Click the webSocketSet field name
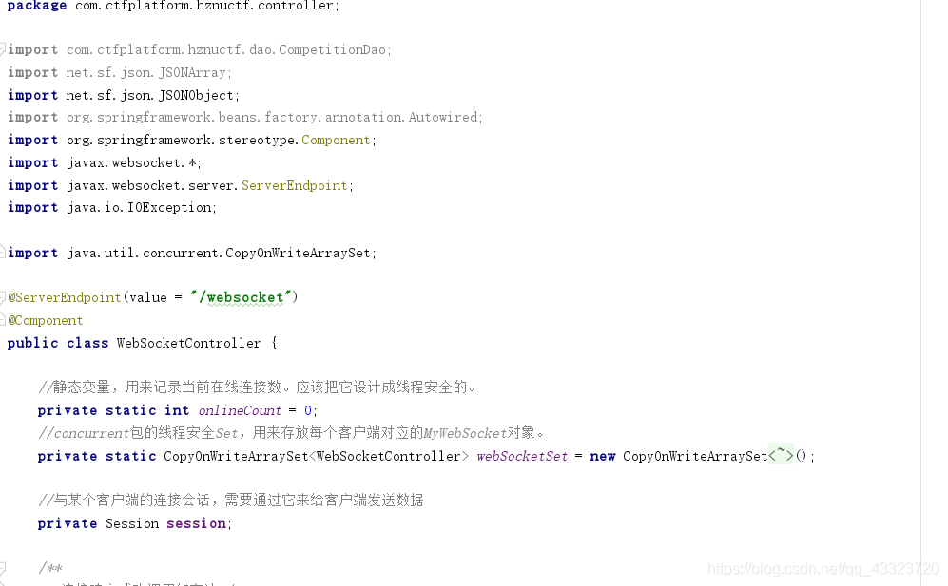The image size is (948, 586). (x=522, y=456)
